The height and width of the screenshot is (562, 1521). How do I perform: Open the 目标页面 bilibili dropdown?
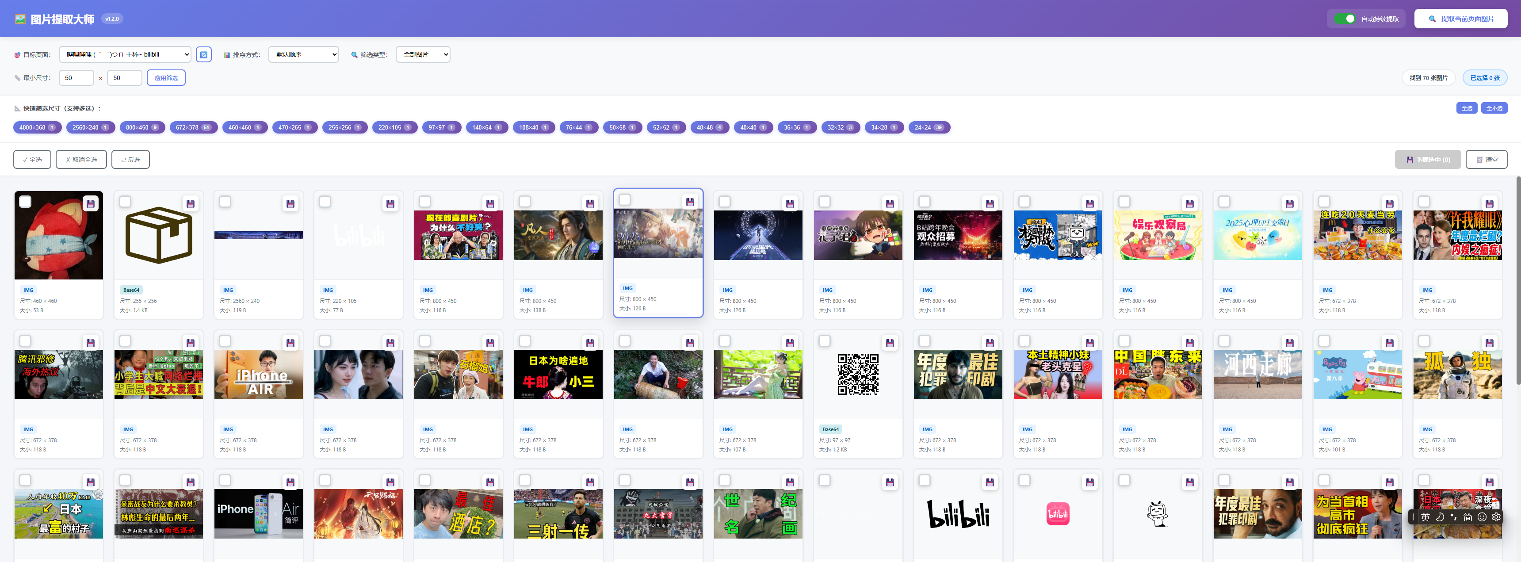pyautogui.click(x=125, y=54)
